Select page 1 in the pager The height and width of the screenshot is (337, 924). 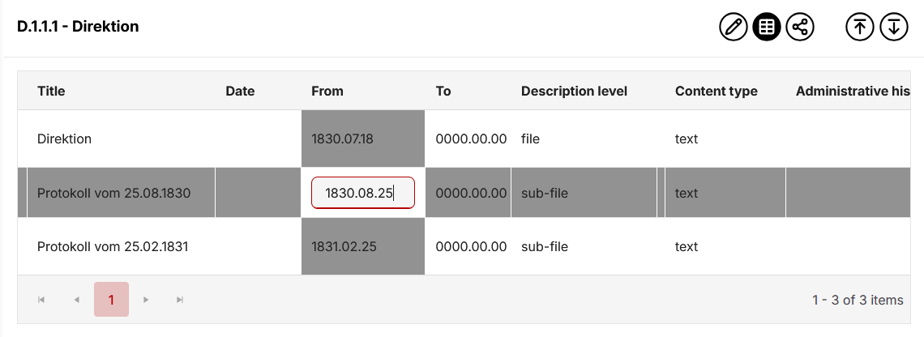point(111,300)
